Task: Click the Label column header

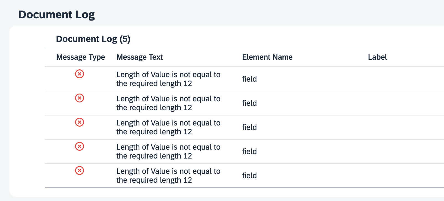Action: tap(377, 57)
